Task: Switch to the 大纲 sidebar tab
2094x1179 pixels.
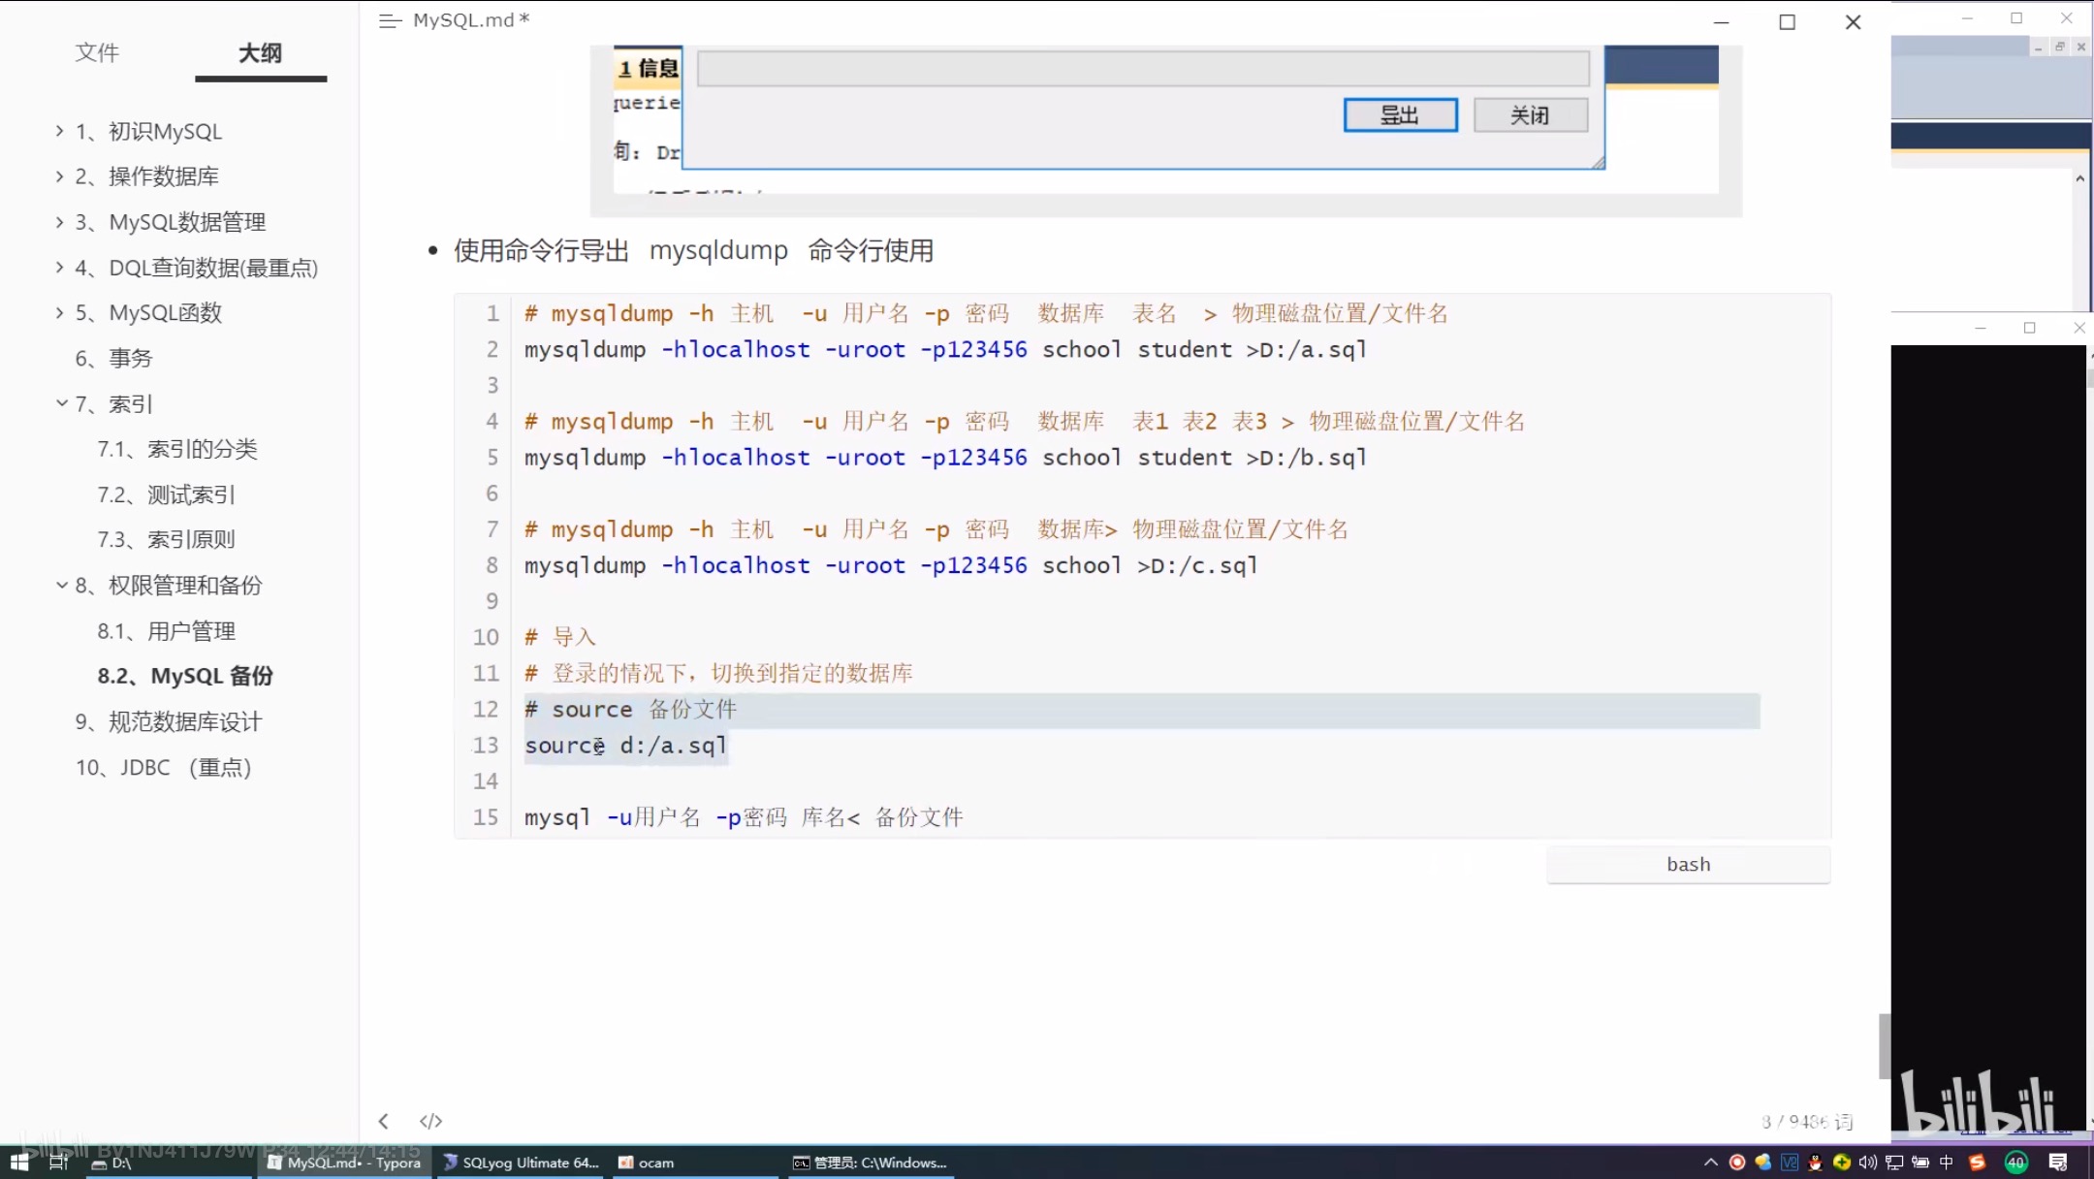Action: coord(260,53)
